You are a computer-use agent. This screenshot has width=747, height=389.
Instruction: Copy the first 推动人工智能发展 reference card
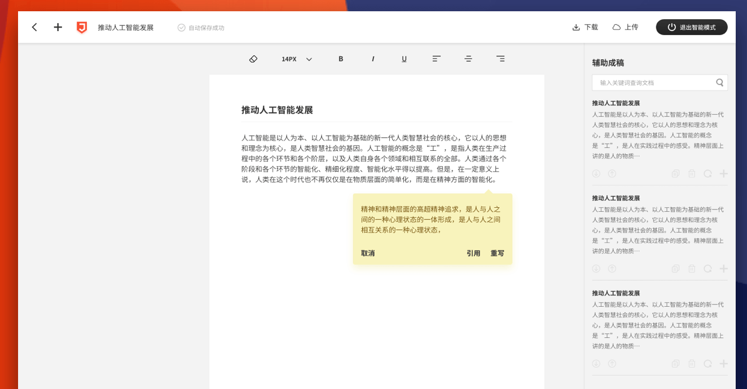(676, 173)
